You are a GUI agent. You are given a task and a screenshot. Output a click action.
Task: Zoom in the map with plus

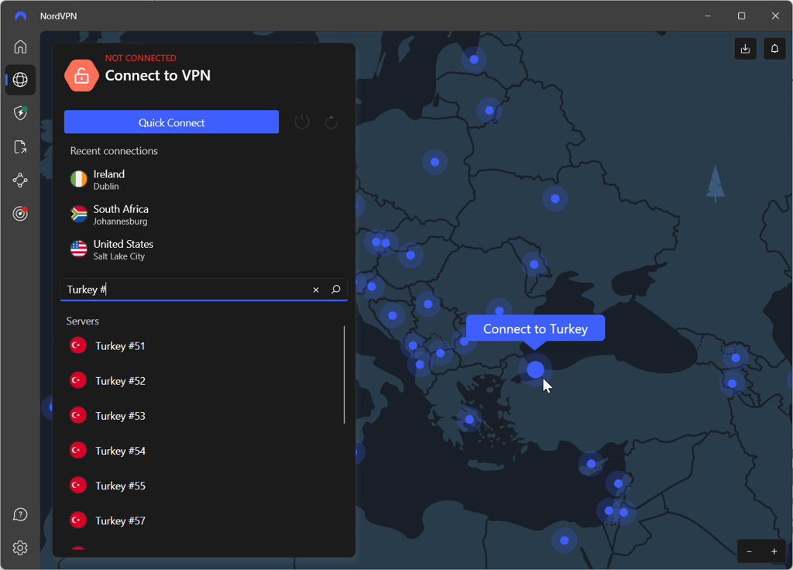774,551
